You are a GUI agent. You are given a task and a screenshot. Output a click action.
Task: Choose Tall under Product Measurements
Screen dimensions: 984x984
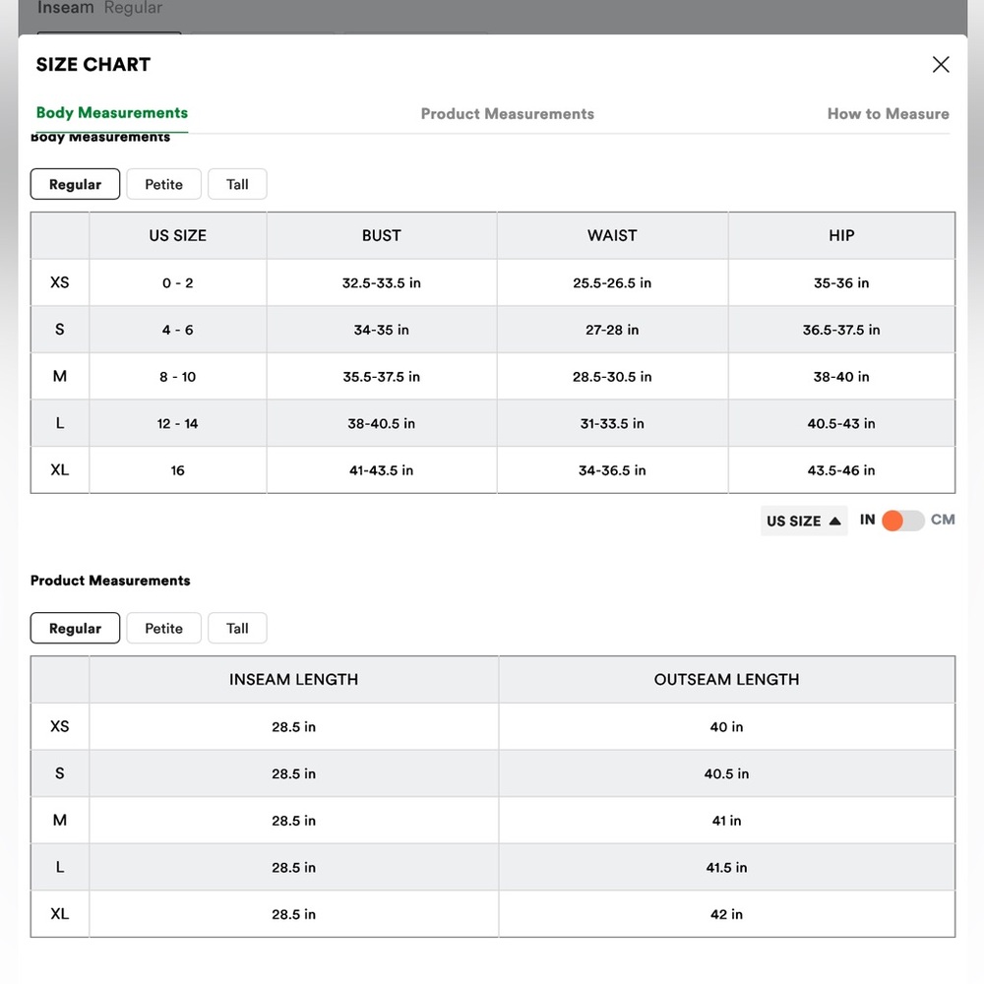click(x=237, y=628)
